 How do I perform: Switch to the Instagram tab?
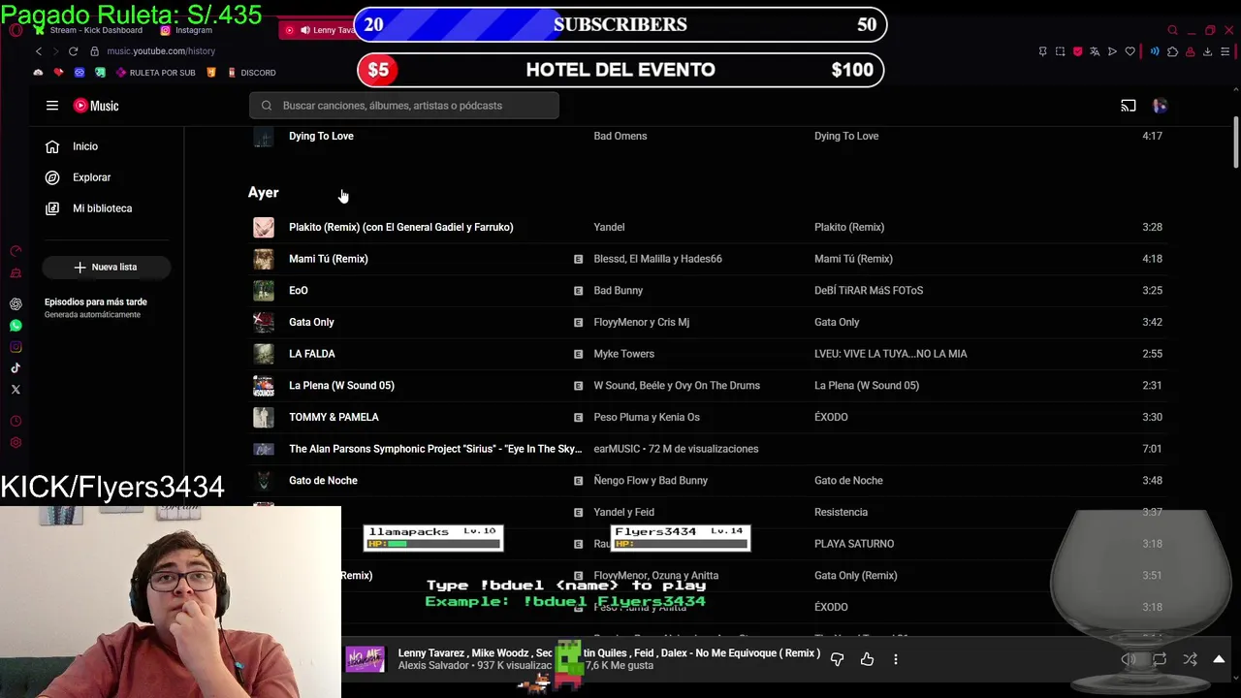[x=186, y=30]
